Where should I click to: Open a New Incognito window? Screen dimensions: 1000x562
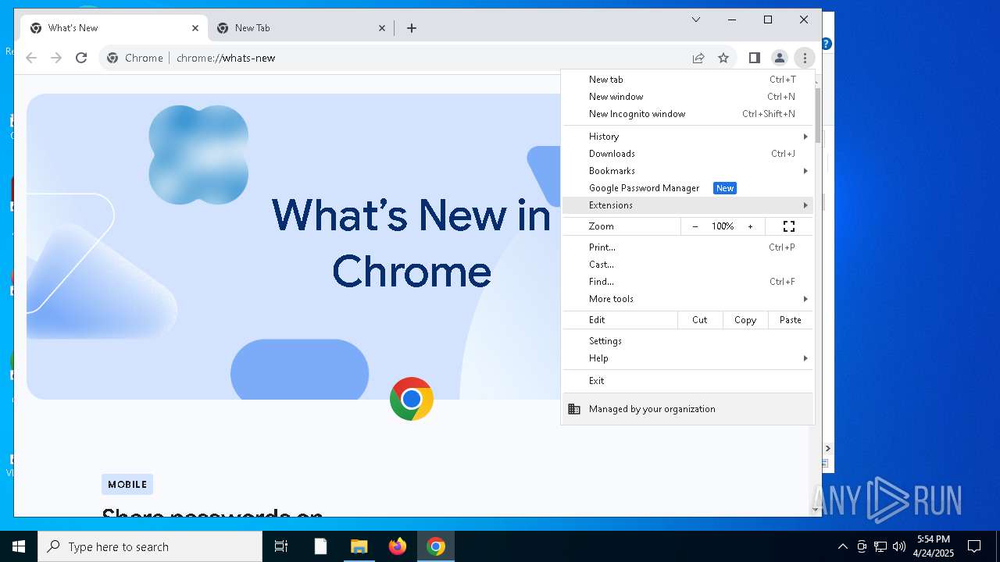[687, 114]
